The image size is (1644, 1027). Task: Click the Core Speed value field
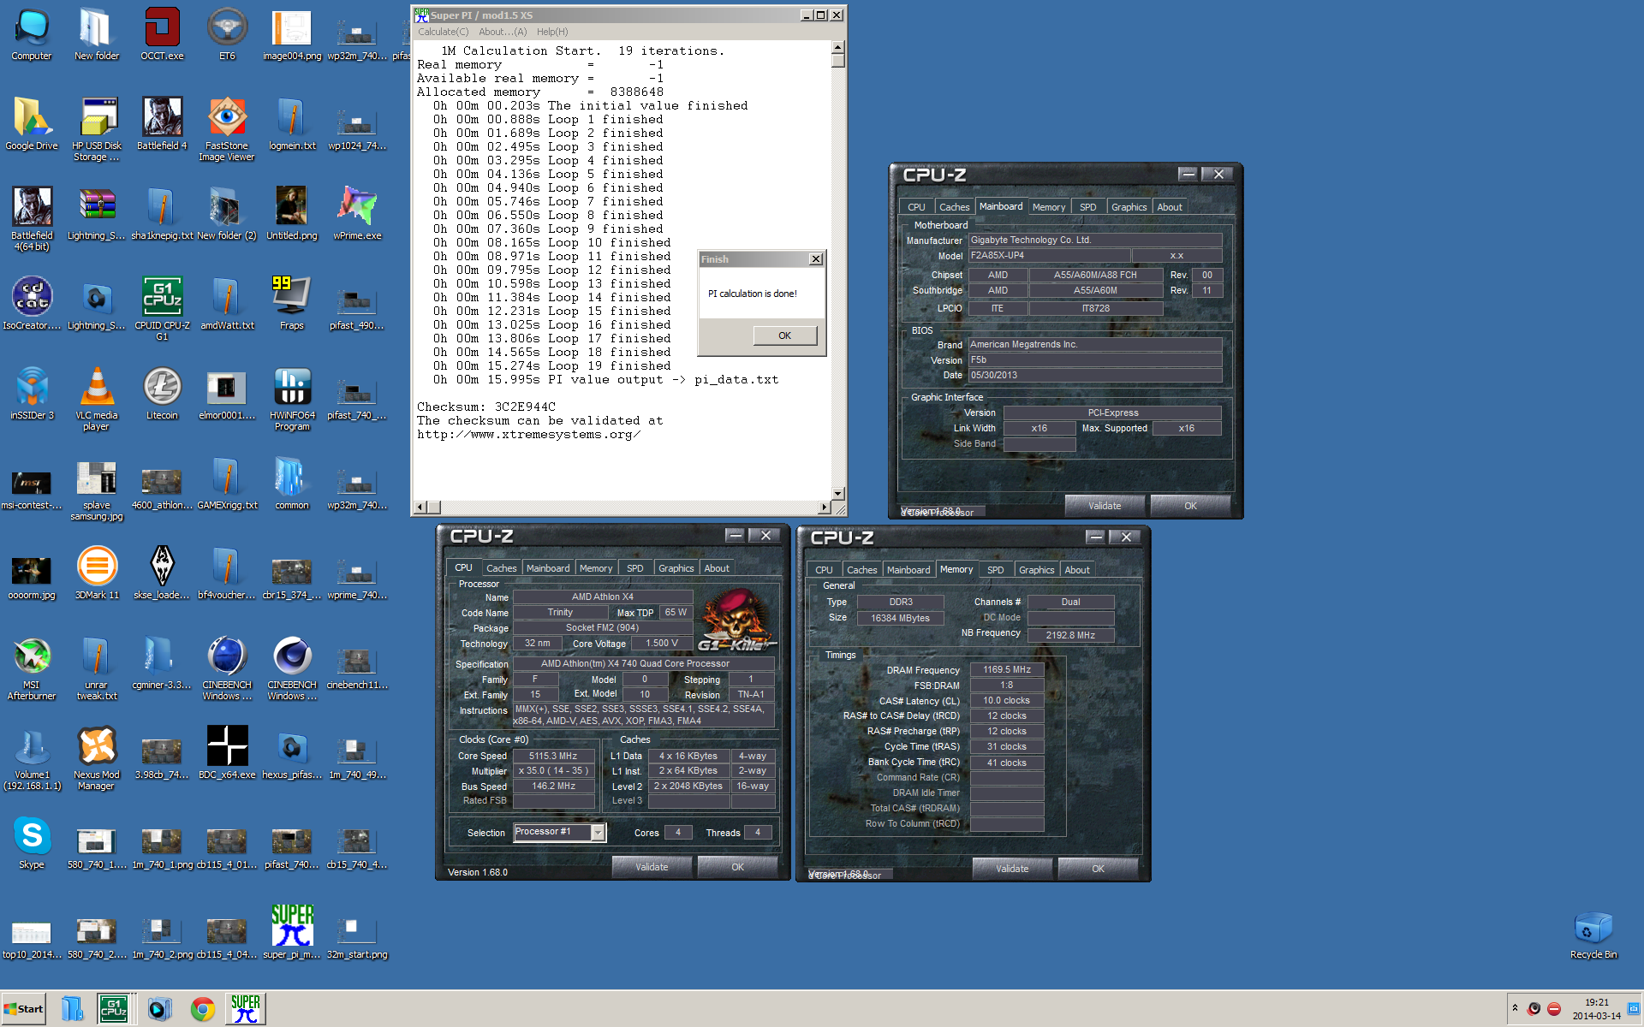click(553, 756)
